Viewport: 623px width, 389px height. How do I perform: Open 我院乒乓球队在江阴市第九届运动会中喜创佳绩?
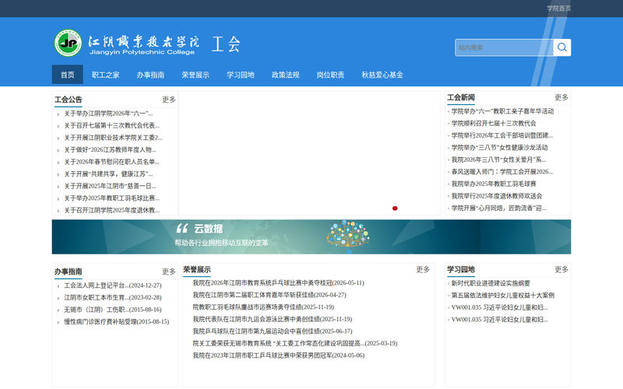[273, 331]
